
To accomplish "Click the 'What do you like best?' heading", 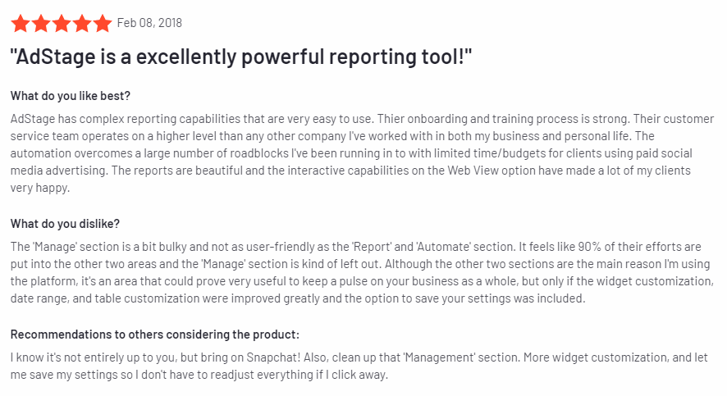I will point(71,96).
